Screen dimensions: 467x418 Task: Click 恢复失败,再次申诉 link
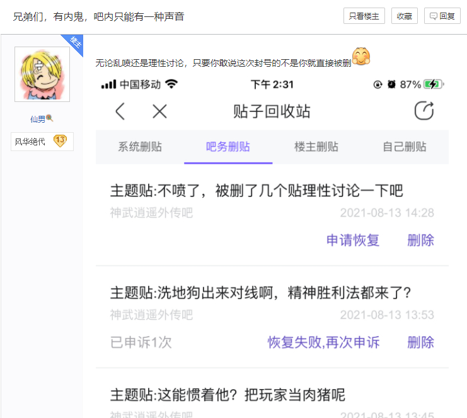pyautogui.click(x=323, y=342)
